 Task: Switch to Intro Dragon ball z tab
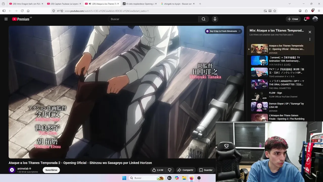(26, 4)
